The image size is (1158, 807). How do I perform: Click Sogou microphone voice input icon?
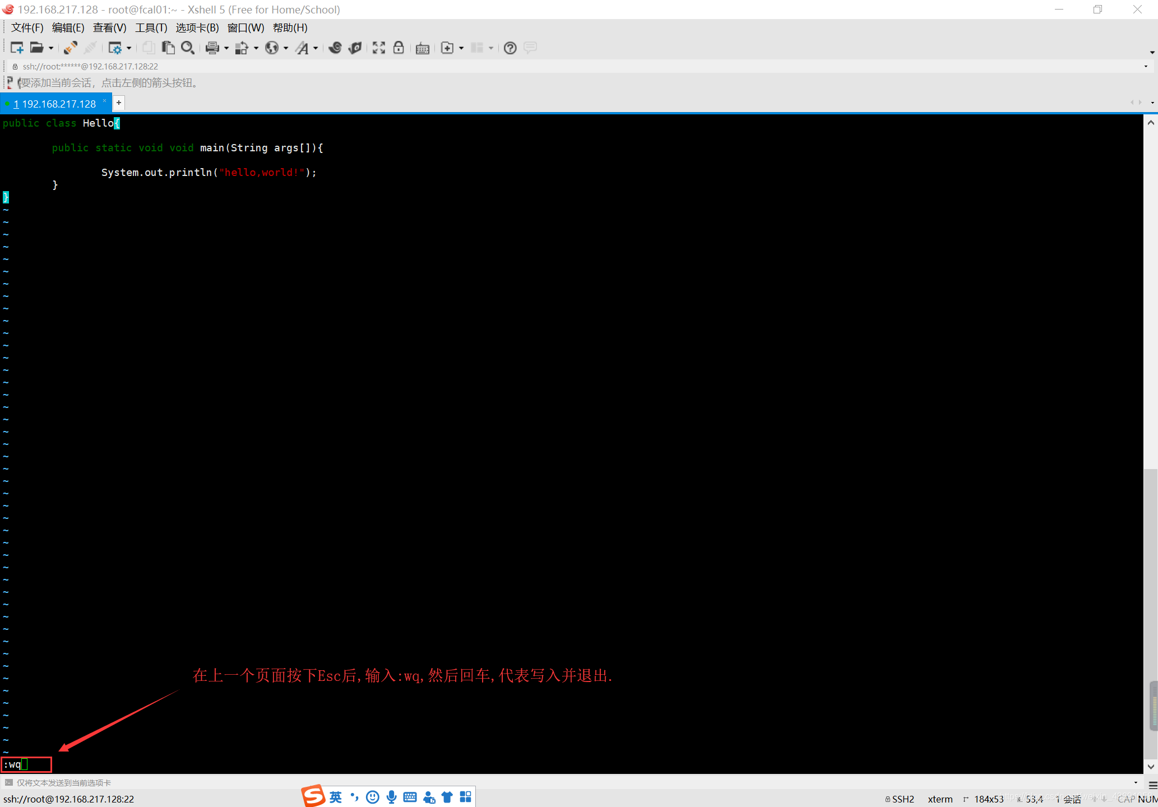[392, 797]
